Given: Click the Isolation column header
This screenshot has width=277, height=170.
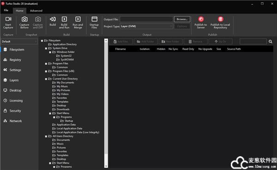Looking at the screenshot, I should (145, 49).
